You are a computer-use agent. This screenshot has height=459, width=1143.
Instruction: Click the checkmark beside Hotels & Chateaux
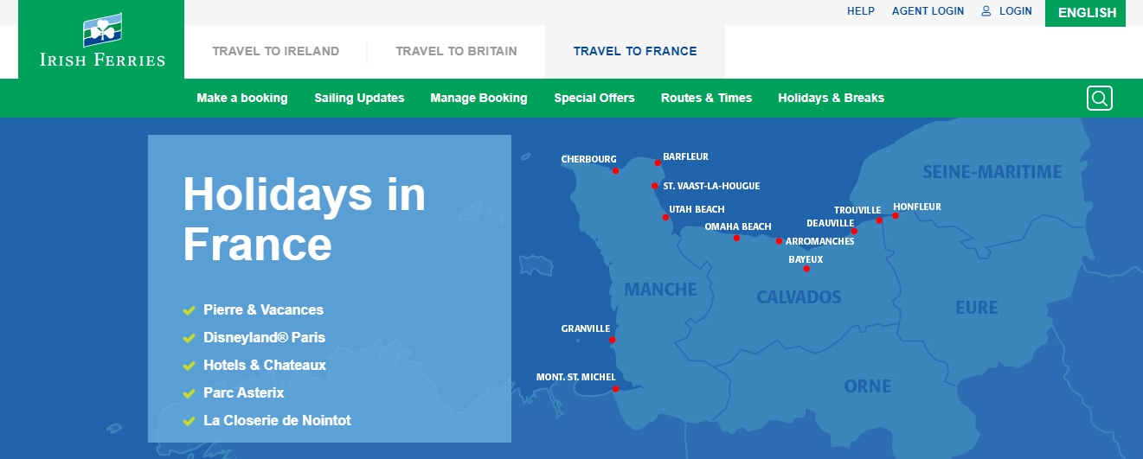click(x=189, y=366)
